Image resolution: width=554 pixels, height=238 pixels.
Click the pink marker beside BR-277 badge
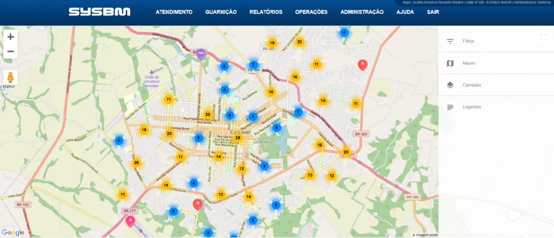130,220
